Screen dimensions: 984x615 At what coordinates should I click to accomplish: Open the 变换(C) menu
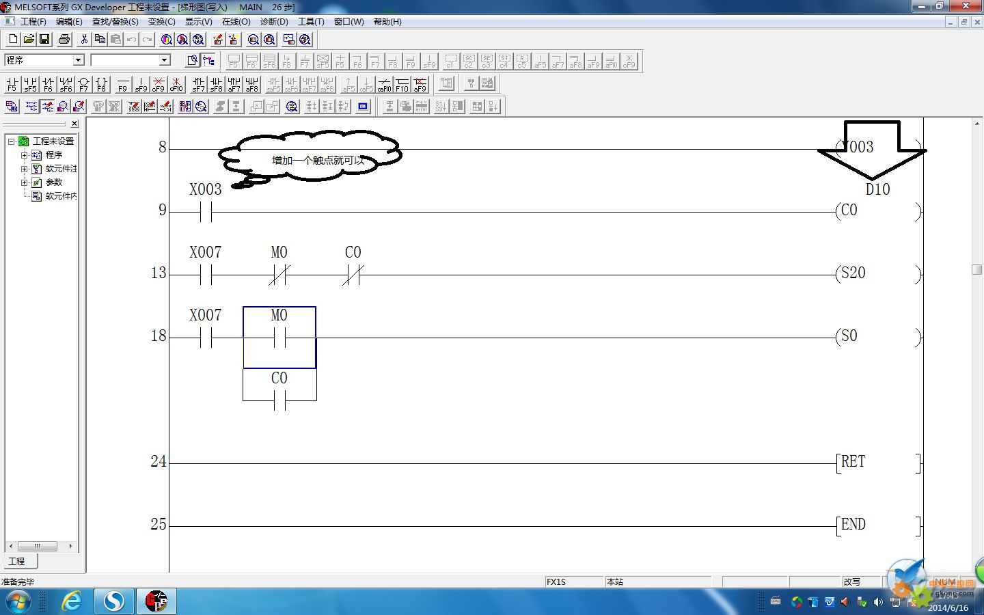(x=162, y=22)
